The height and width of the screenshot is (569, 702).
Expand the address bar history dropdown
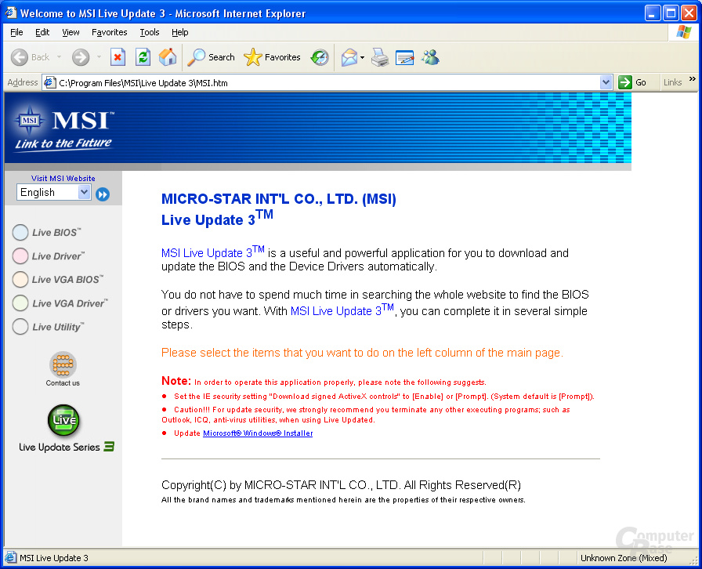[x=606, y=82]
